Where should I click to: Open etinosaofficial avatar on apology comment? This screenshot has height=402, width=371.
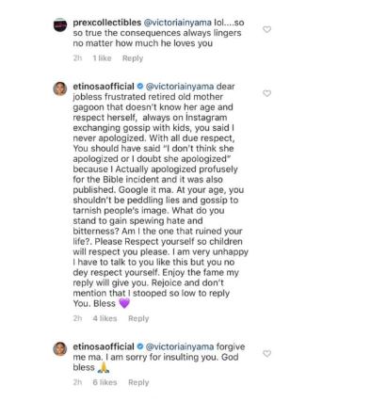pos(60,349)
